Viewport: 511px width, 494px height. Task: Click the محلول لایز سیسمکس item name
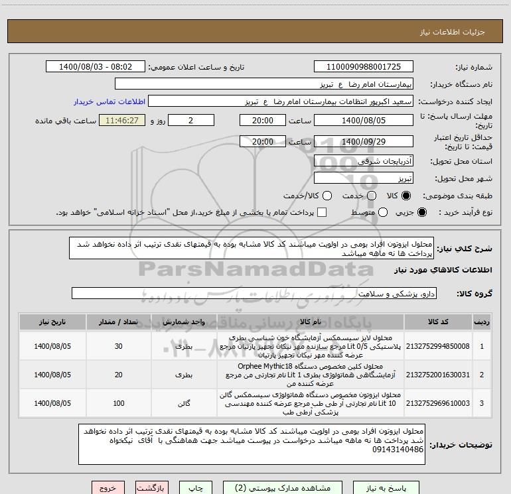pos(311,346)
